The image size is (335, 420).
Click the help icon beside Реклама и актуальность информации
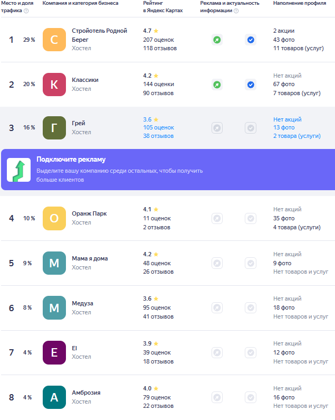pos(236,11)
